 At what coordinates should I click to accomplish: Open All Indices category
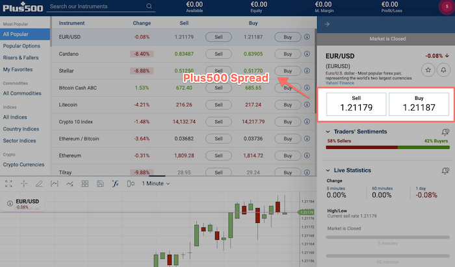click(x=15, y=117)
